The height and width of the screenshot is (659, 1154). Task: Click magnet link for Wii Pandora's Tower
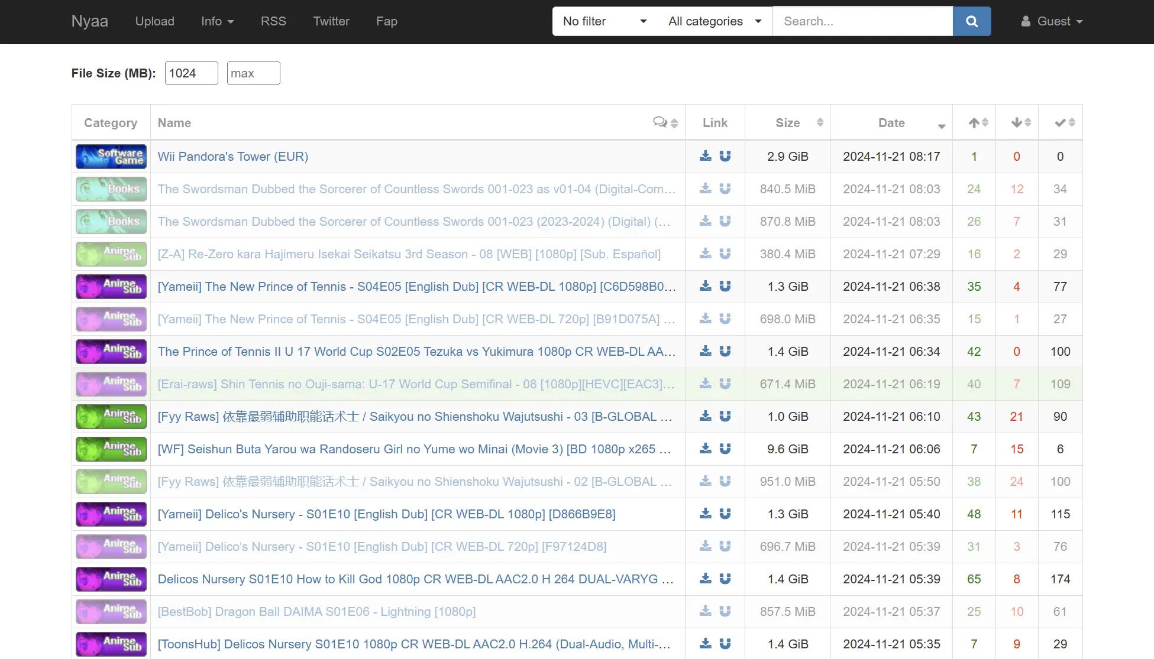(x=725, y=156)
